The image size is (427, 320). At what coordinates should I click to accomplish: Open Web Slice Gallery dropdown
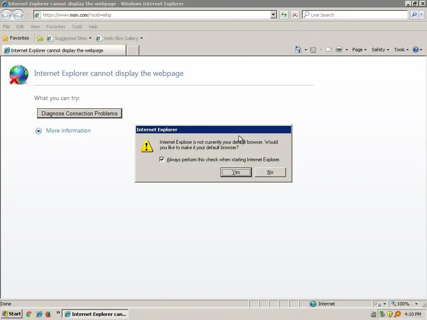[x=120, y=38]
